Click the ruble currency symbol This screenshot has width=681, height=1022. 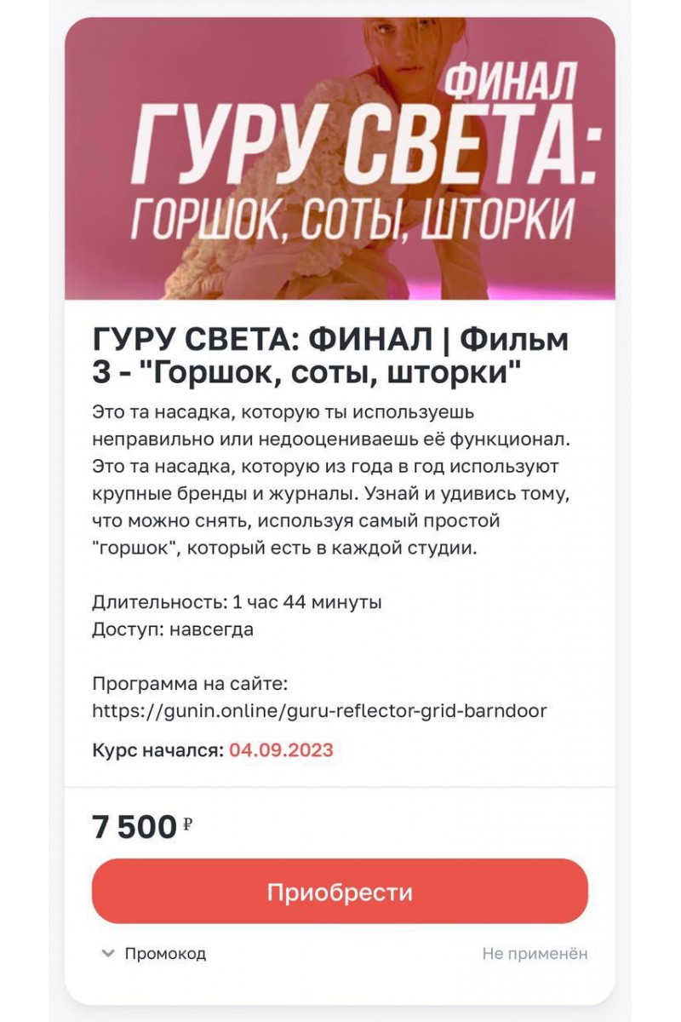[188, 824]
